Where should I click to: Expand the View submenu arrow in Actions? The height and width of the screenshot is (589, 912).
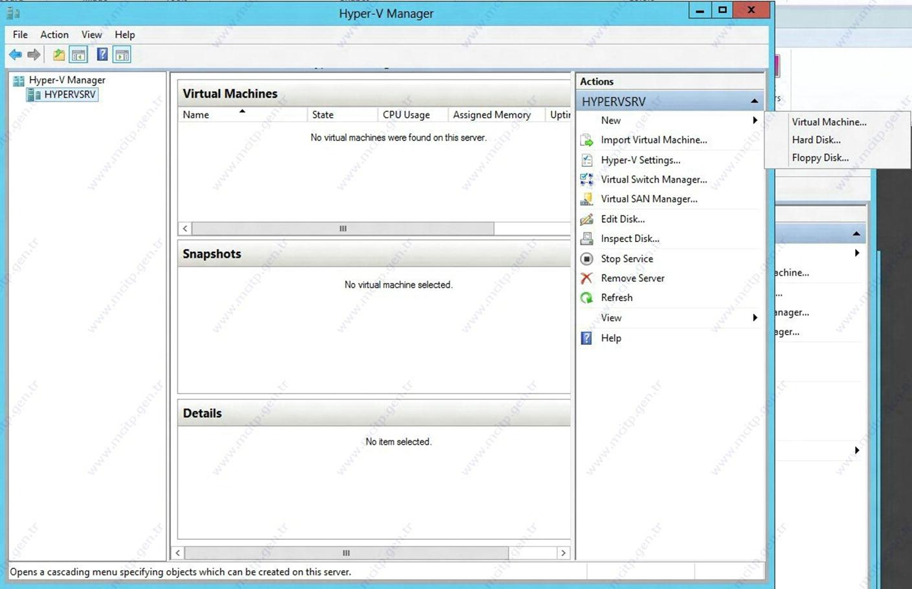tap(755, 318)
